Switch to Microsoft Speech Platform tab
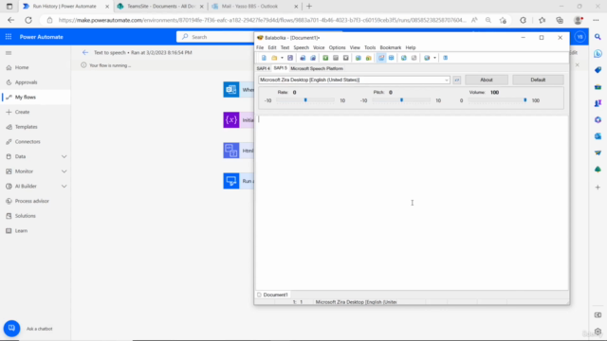607x341 pixels. click(317, 68)
